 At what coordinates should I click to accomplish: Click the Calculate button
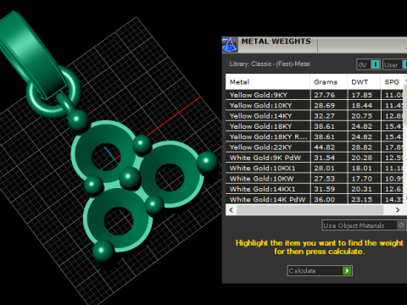point(320,270)
